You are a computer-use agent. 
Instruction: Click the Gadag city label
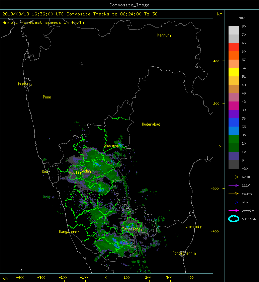point(86,171)
